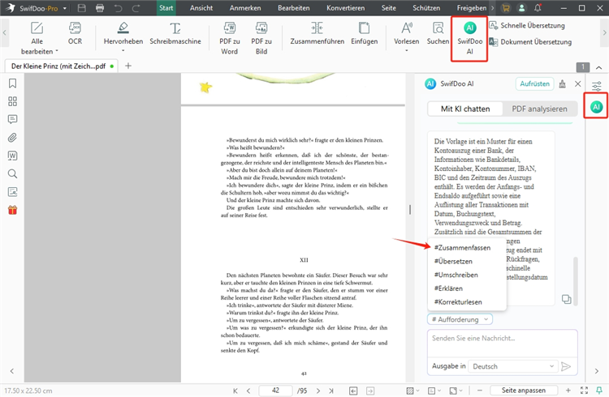Redo the last action
The image size is (609, 397).
coord(136,8)
